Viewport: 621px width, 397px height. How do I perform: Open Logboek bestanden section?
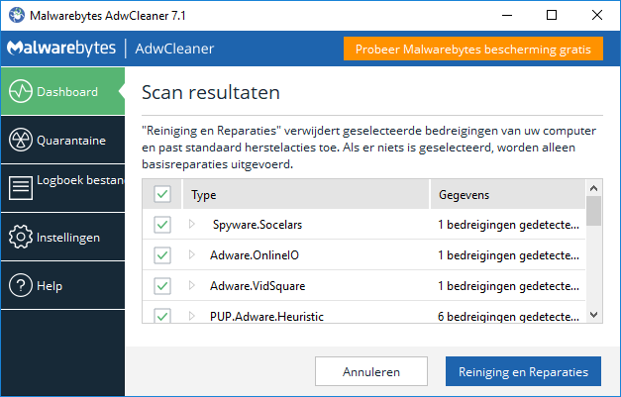point(62,188)
